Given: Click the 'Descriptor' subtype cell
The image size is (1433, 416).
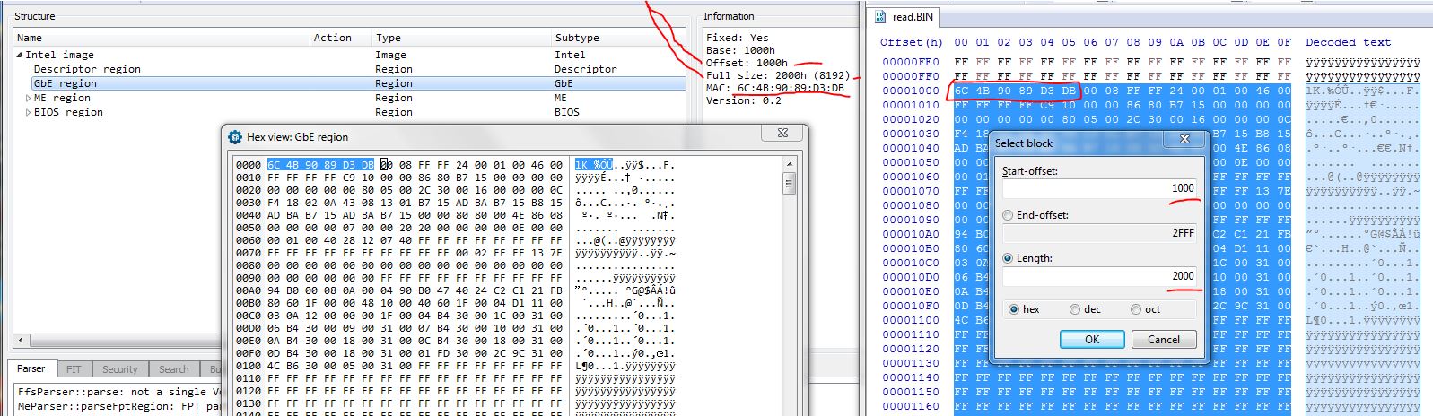Looking at the screenshot, I should click(x=585, y=69).
